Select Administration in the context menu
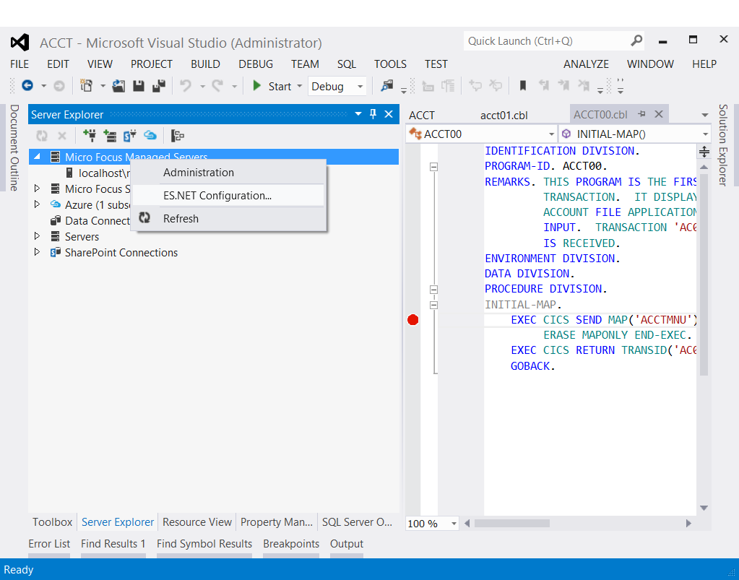Screen dimensions: 739x580 [x=199, y=173]
